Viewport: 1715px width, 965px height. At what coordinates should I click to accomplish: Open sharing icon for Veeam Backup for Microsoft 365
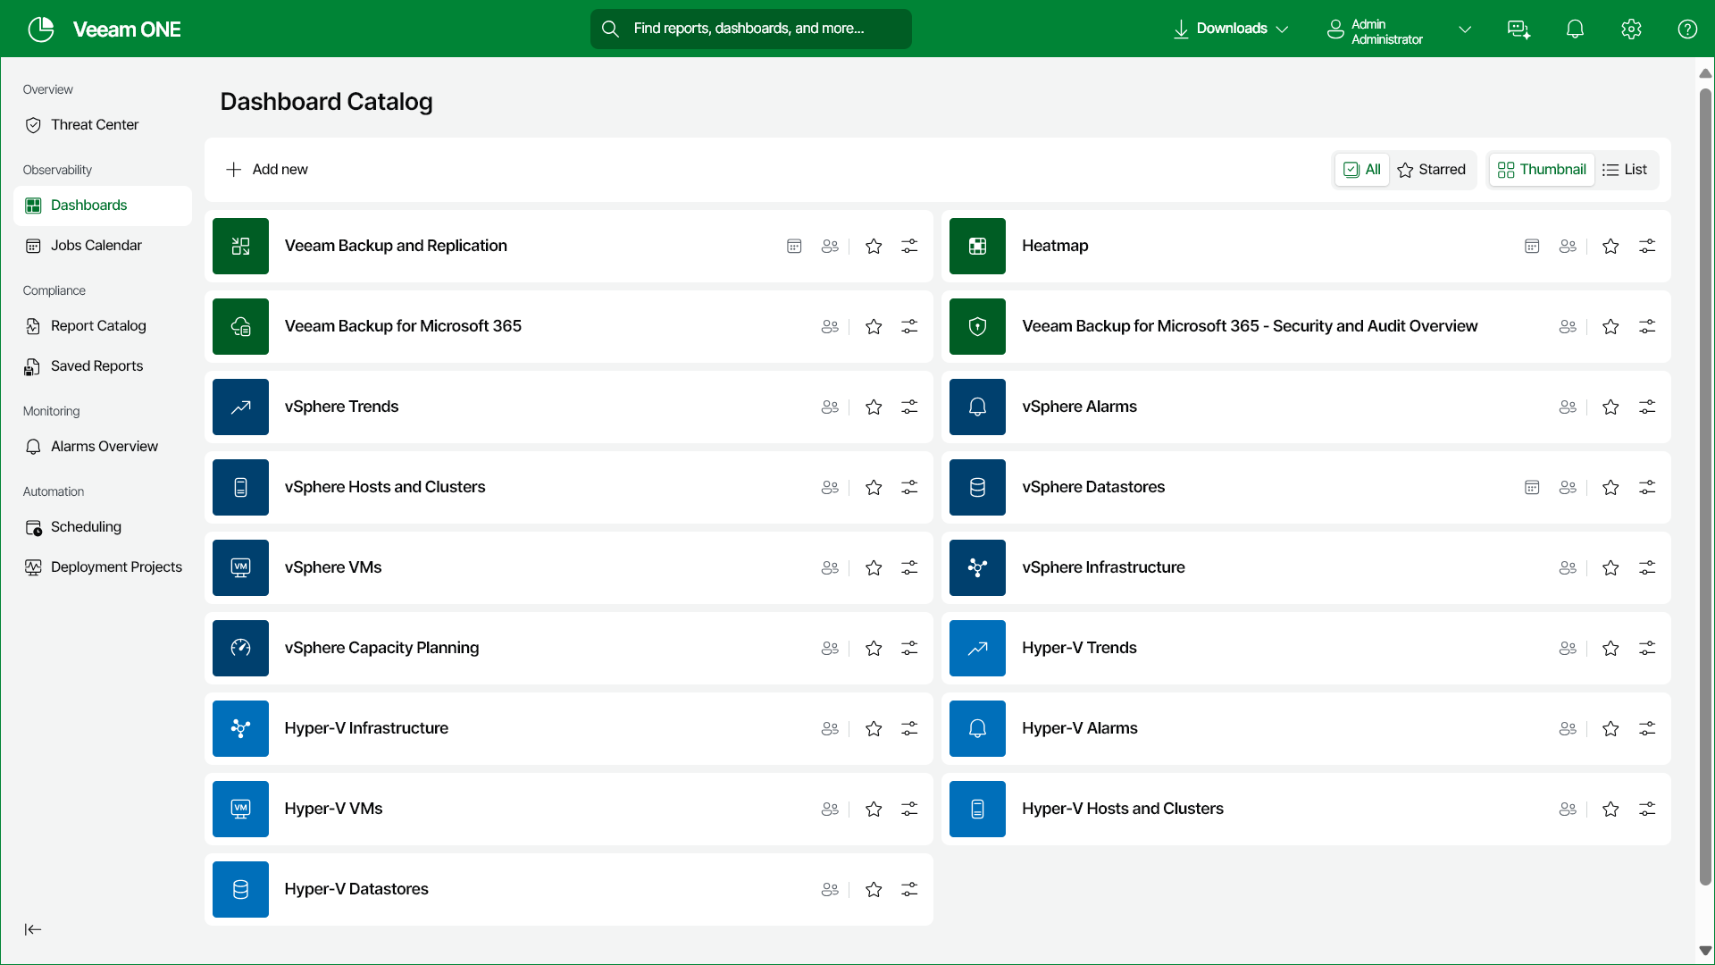coord(830,326)
